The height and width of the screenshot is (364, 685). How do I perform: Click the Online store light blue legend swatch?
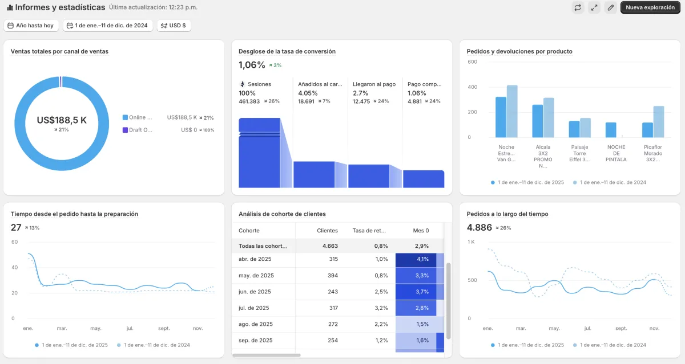(125, 117)
